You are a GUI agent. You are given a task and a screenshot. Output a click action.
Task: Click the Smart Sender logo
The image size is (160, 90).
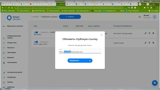[14, 18]
